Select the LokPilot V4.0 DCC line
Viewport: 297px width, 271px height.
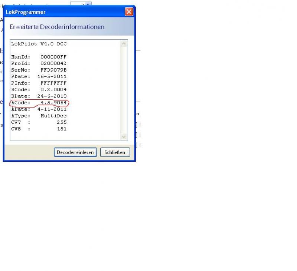pos(39,44)
